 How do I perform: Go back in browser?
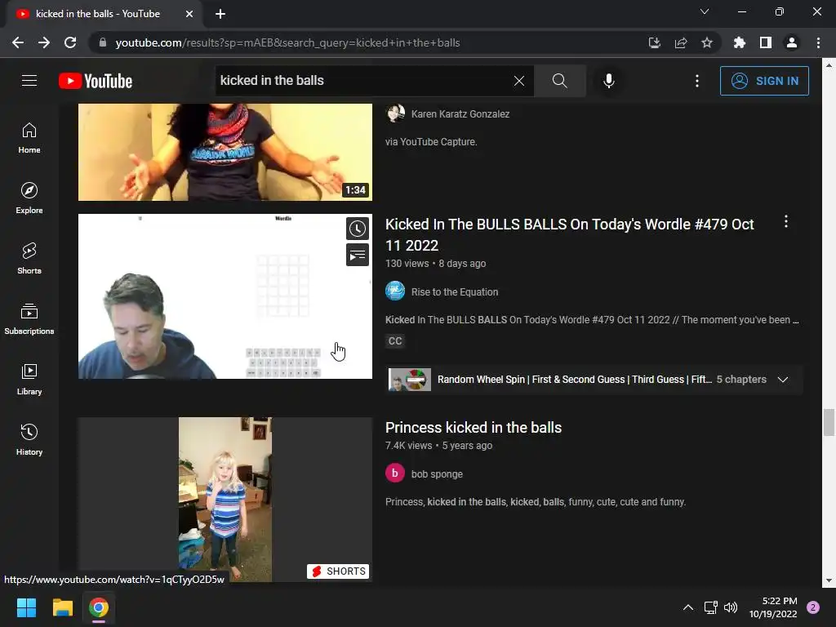(18, 42)
